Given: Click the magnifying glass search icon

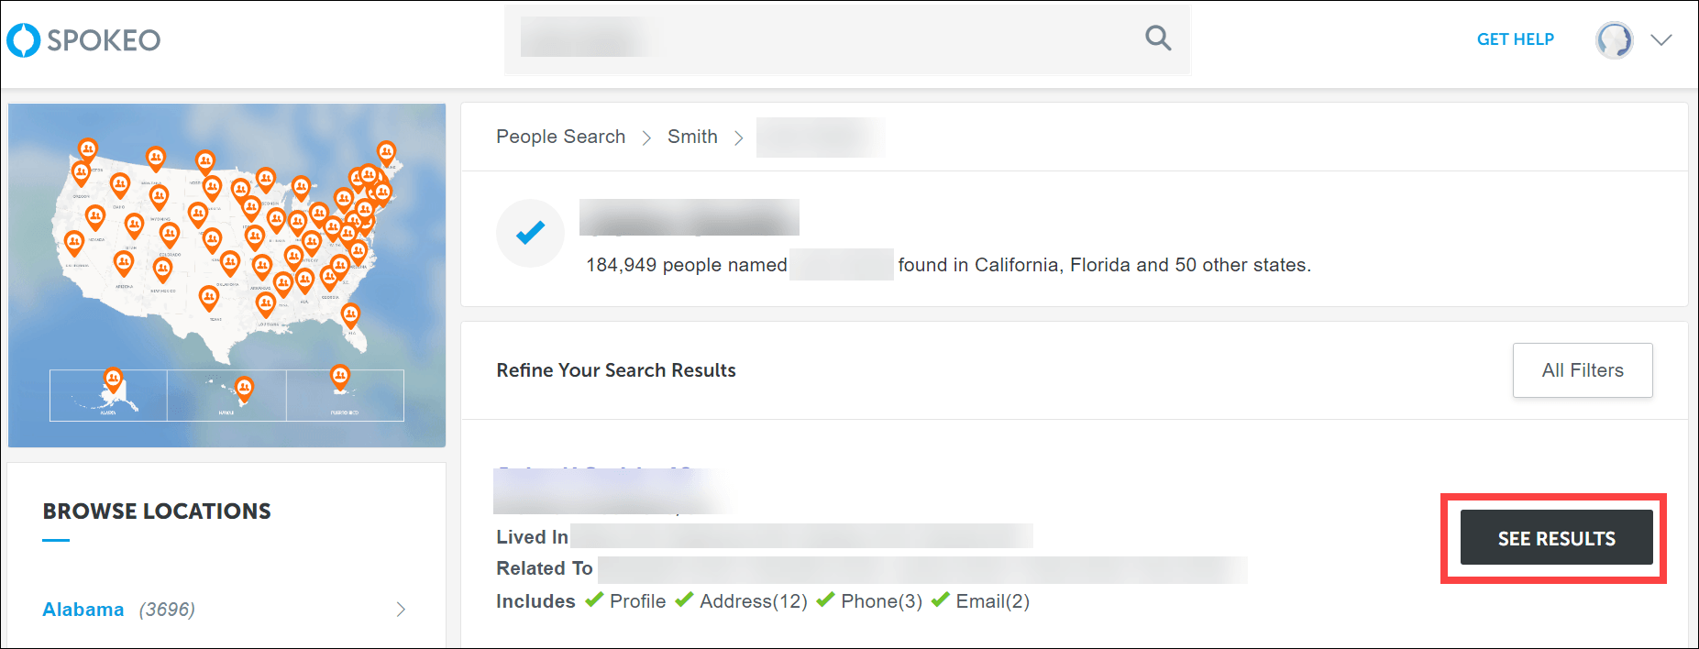Looking at the screenshot, I should (1158, 38).
